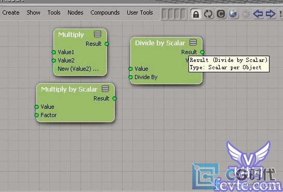Click Result output port of Divide by Scalar
The height and width of the screenshot is (192, 283).
202,52
